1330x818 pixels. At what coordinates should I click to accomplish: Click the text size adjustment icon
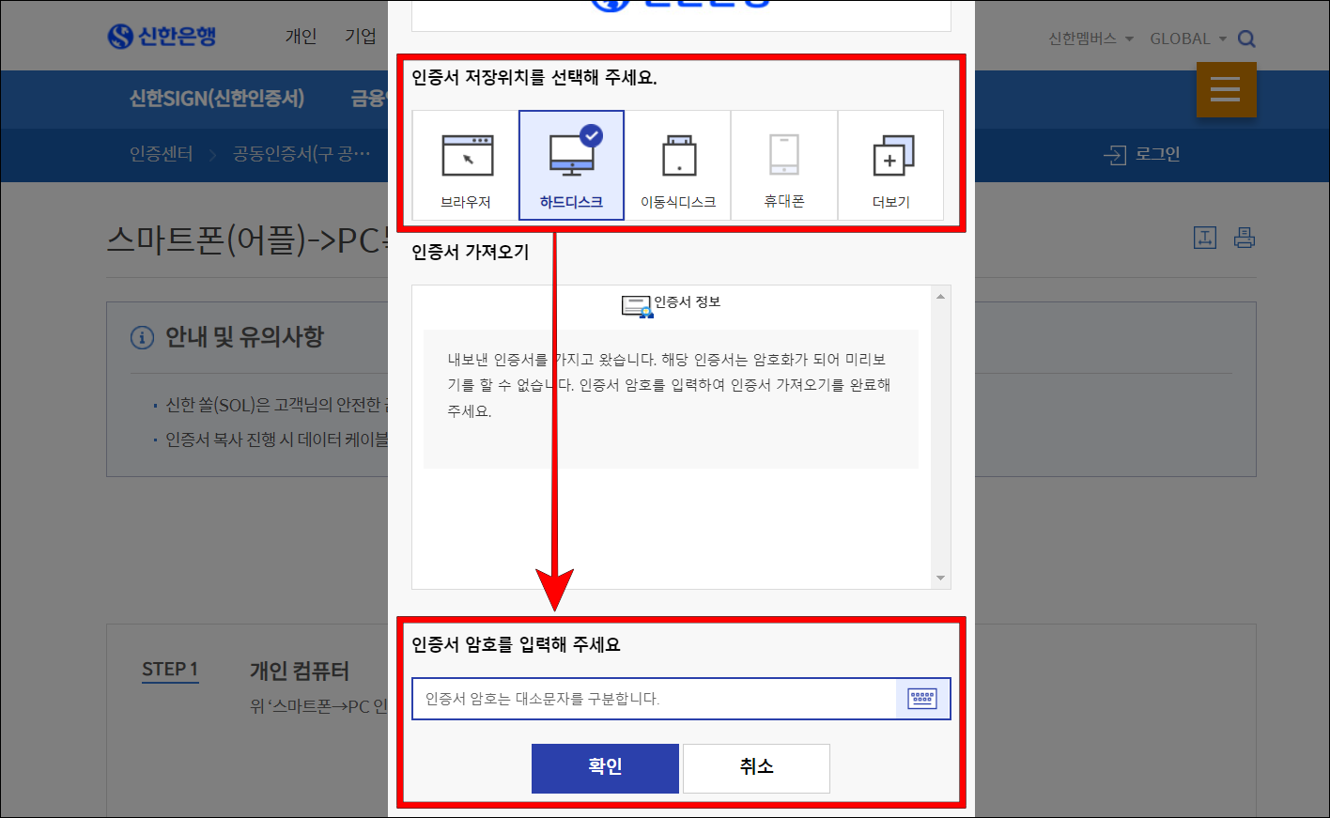(1205, 238)
